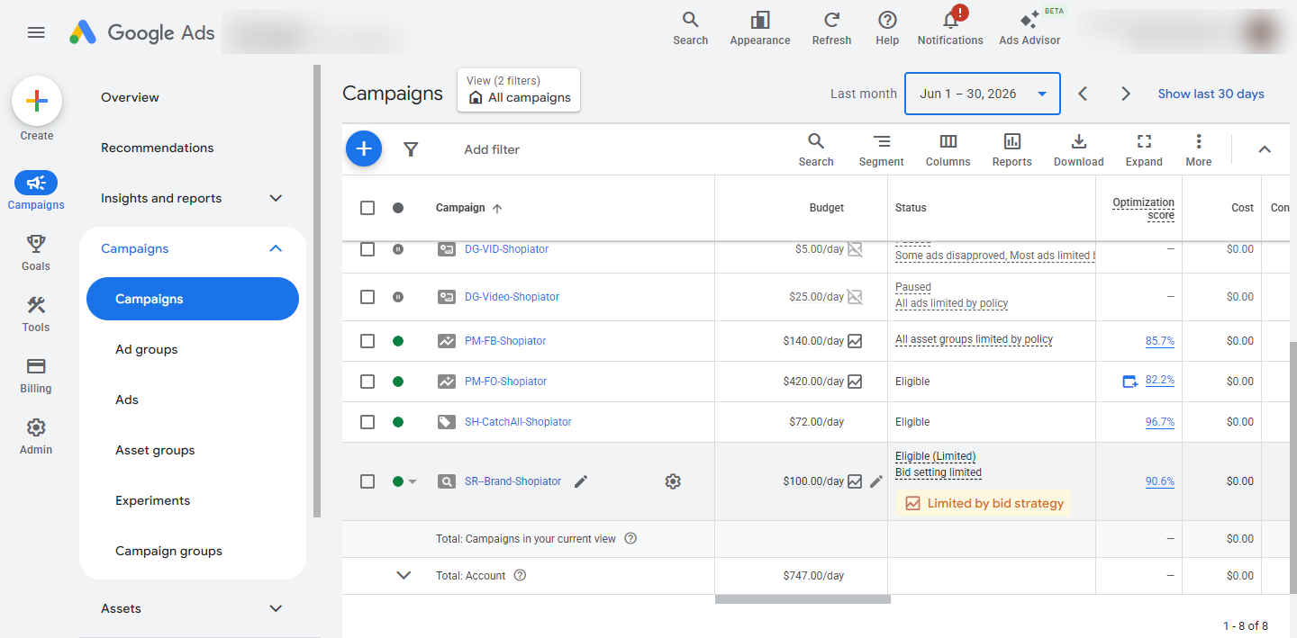Open Admin in the left rail
1297x638 pixels.
point(36,436)
